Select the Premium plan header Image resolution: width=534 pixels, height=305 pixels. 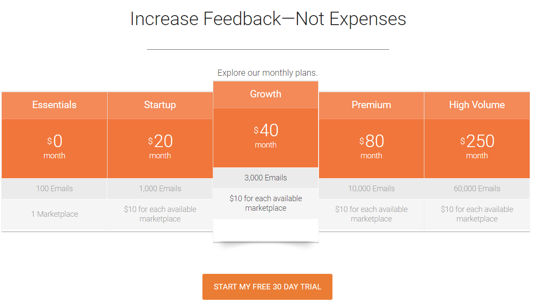[371, 105]
